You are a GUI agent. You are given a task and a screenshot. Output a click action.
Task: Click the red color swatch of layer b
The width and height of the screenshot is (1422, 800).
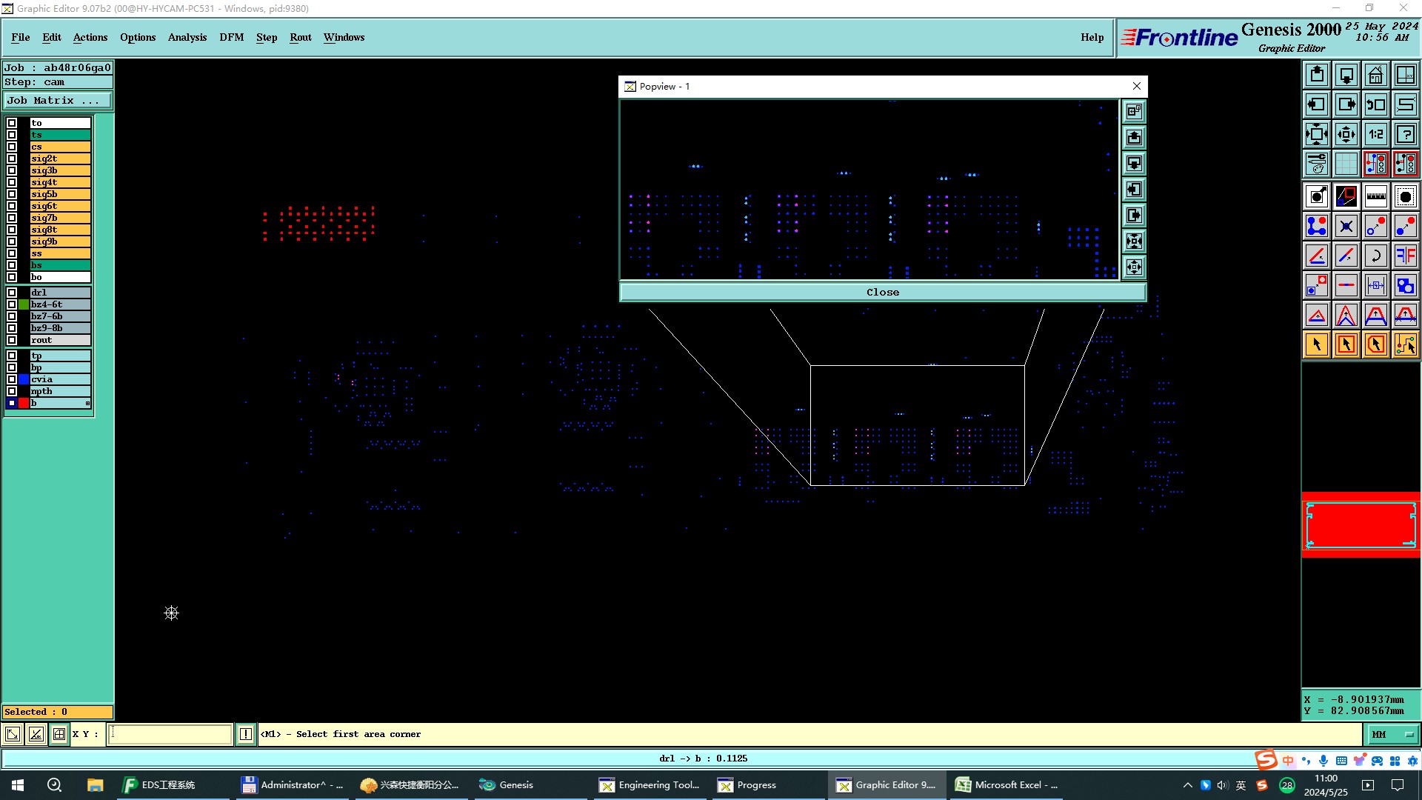coord(24,403)
